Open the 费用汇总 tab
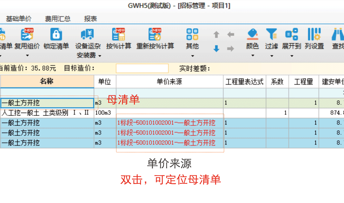Screen dimensions: 344x203 tap(58, 19)
